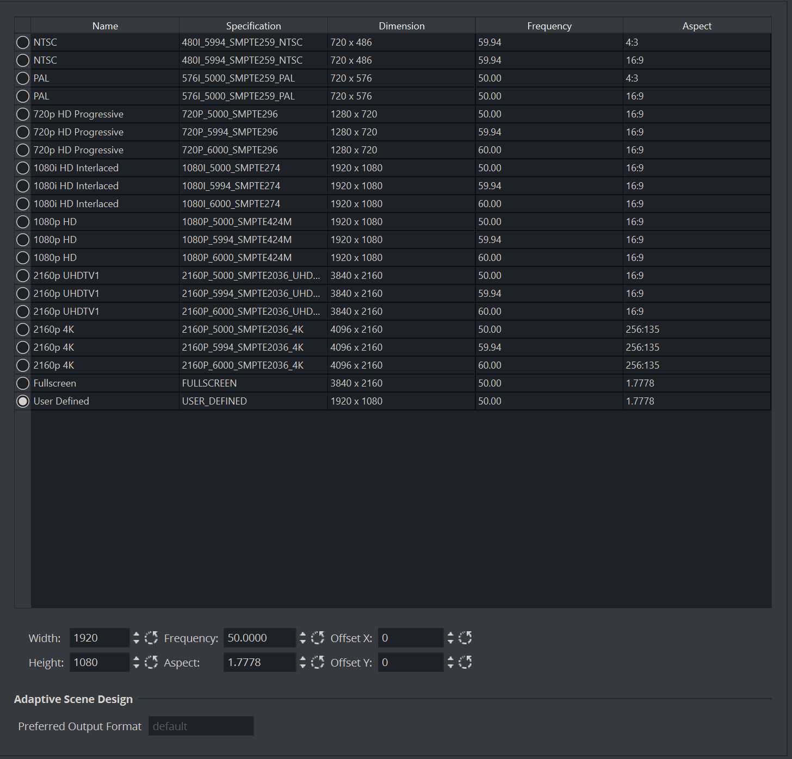The height and width of the screenshot is (759, 792).
Task: Reset the Height value icon
Action: [151, 662]
